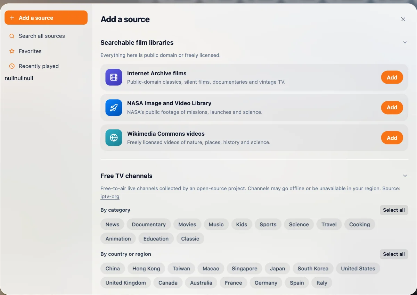Toggle the Science category chip
This screenshot has height=295, width=417.
pos(299,225)
